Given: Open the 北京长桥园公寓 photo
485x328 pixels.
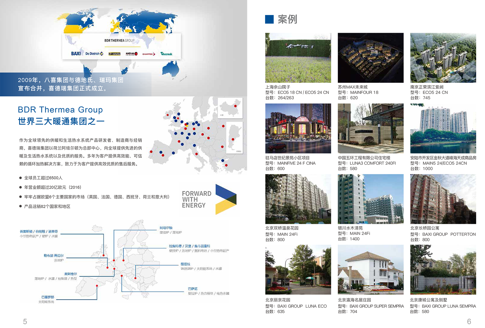Looking at the screenshot, I should coord(443,199).
